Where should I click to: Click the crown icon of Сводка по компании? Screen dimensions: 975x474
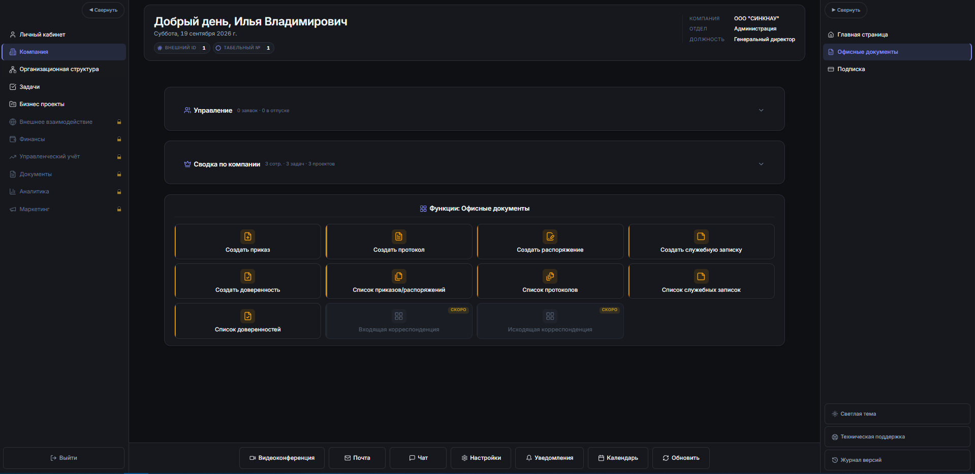[187, 164]
